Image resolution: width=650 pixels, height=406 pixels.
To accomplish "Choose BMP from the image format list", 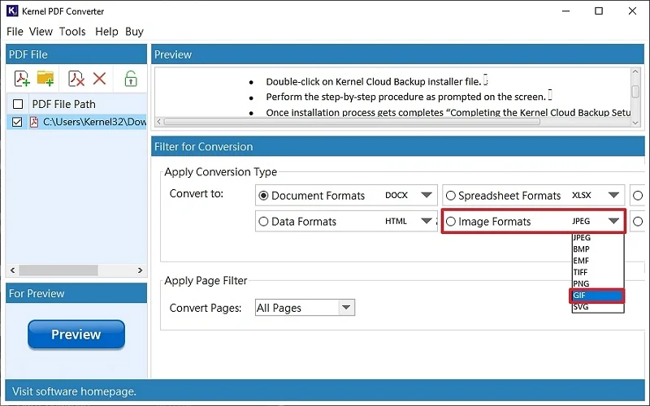I will 598,249.
